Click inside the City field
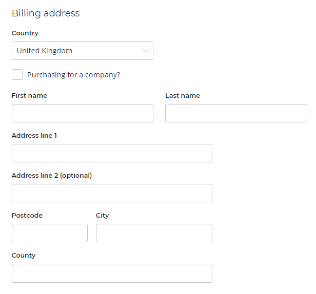 154,233
